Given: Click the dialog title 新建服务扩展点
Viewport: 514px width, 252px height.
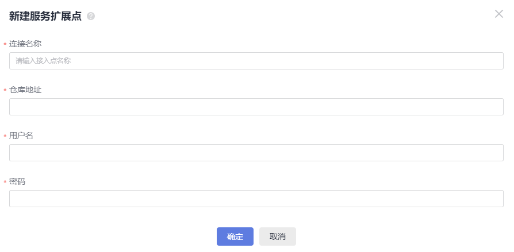Looking at the screenshot, I should point(45,16).
